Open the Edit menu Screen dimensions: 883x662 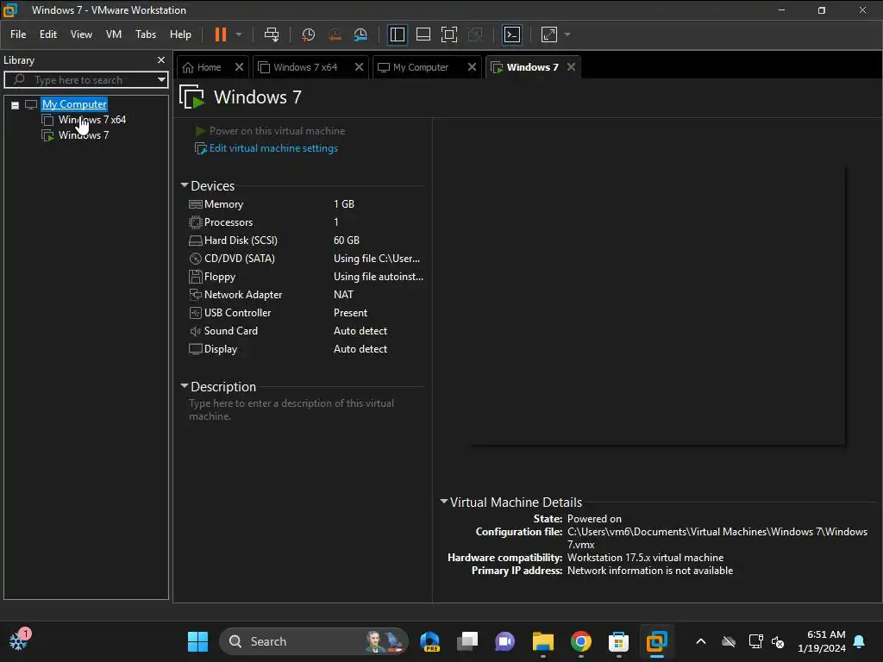(x=48, y=34)
